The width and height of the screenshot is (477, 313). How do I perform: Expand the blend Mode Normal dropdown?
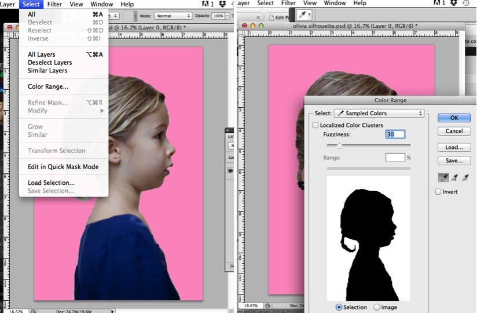pos(173,16)
